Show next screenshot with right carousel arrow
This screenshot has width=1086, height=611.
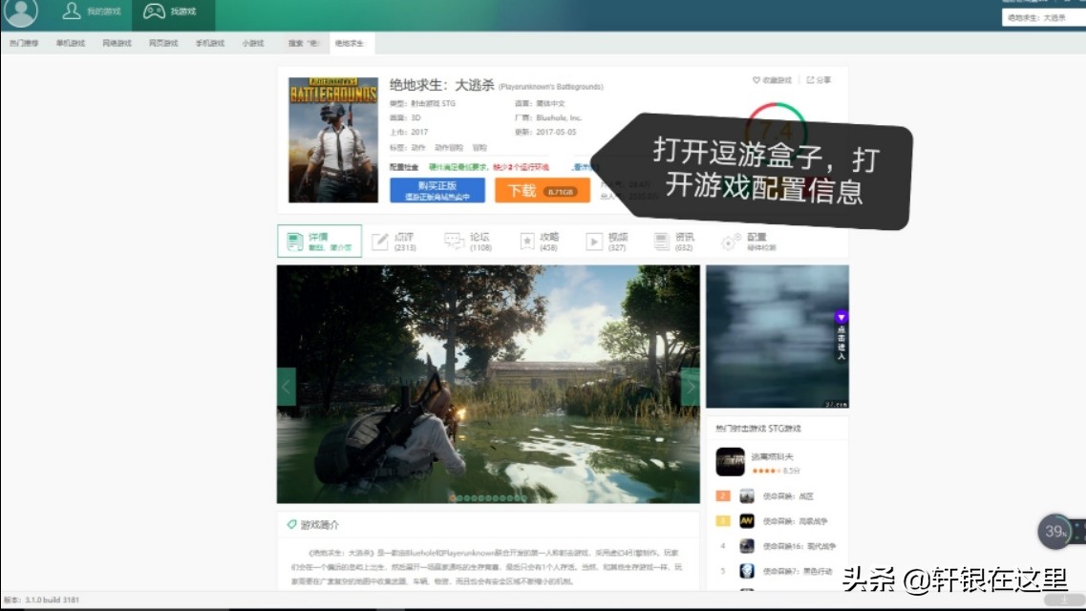(x=690, y=387)
